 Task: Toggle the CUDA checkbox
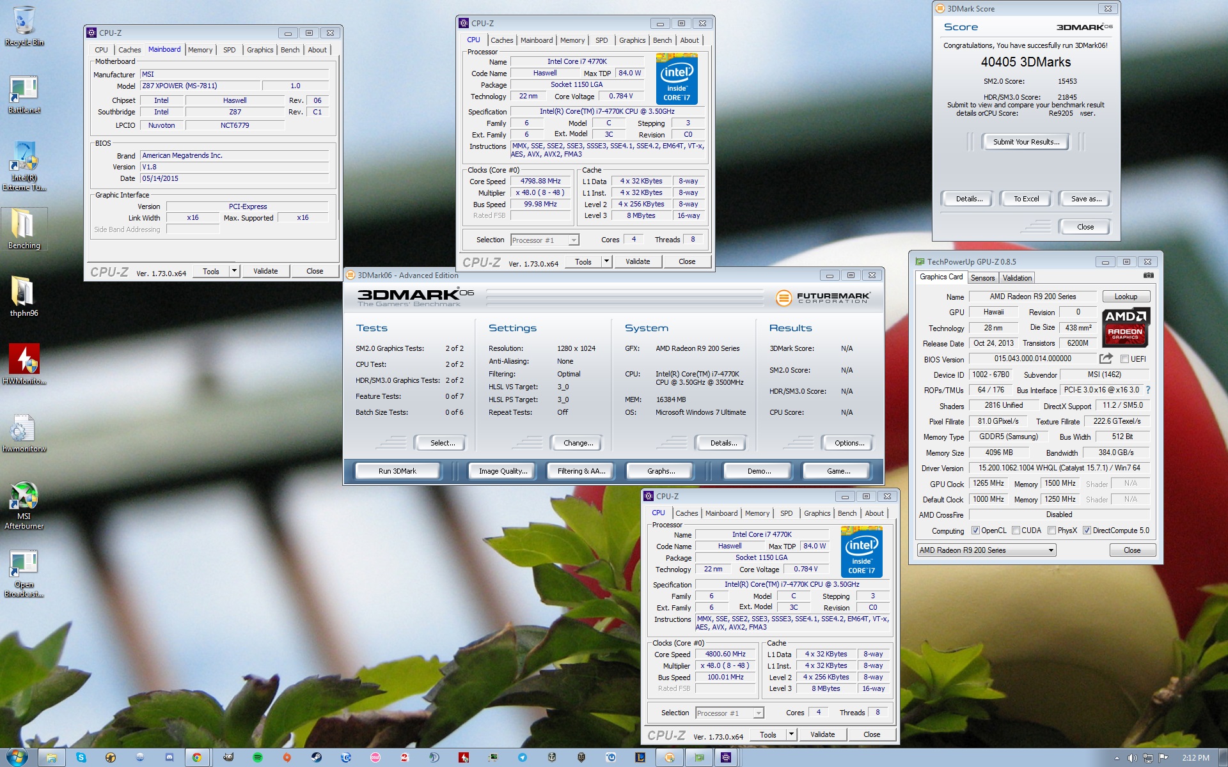click(1016, 531)
